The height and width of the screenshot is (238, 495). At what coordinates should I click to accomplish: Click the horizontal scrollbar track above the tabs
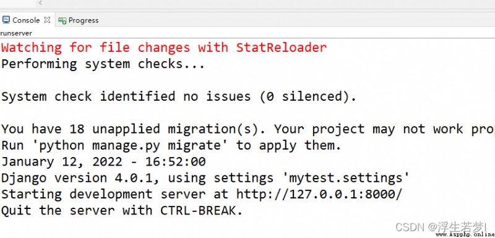tap(269, 4)
